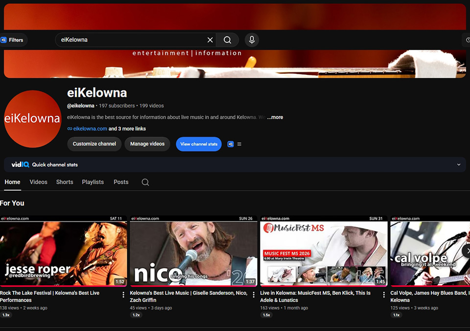Open Live in Kelowna: MusicFest MS title

pos(315,297)
